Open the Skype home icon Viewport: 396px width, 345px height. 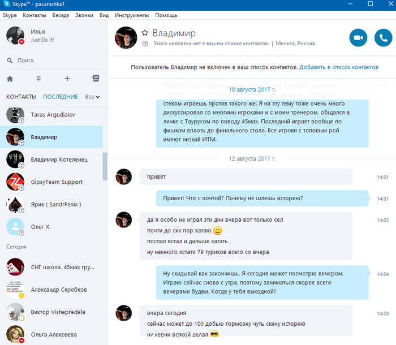(x=10, y=79)
